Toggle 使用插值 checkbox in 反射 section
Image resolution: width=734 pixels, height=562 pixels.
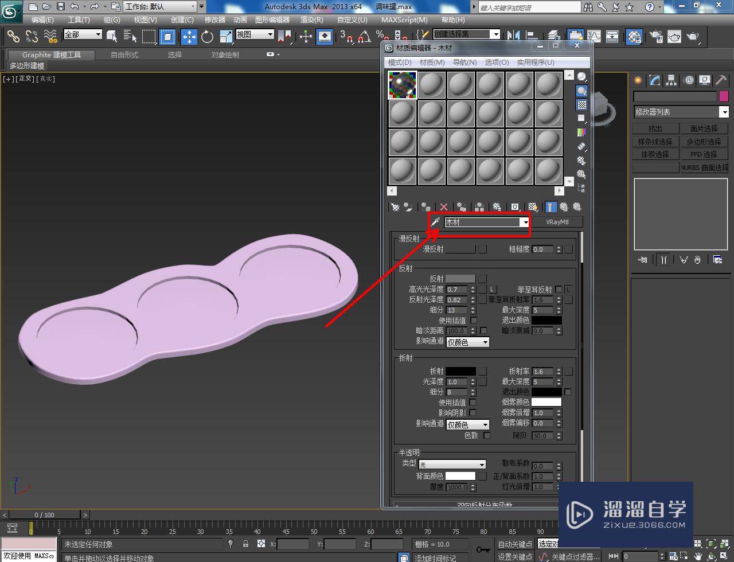474,321
